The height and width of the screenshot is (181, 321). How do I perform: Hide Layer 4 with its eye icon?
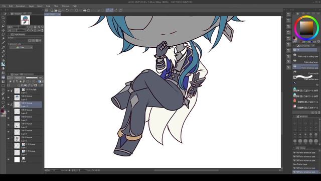[9, 132]
